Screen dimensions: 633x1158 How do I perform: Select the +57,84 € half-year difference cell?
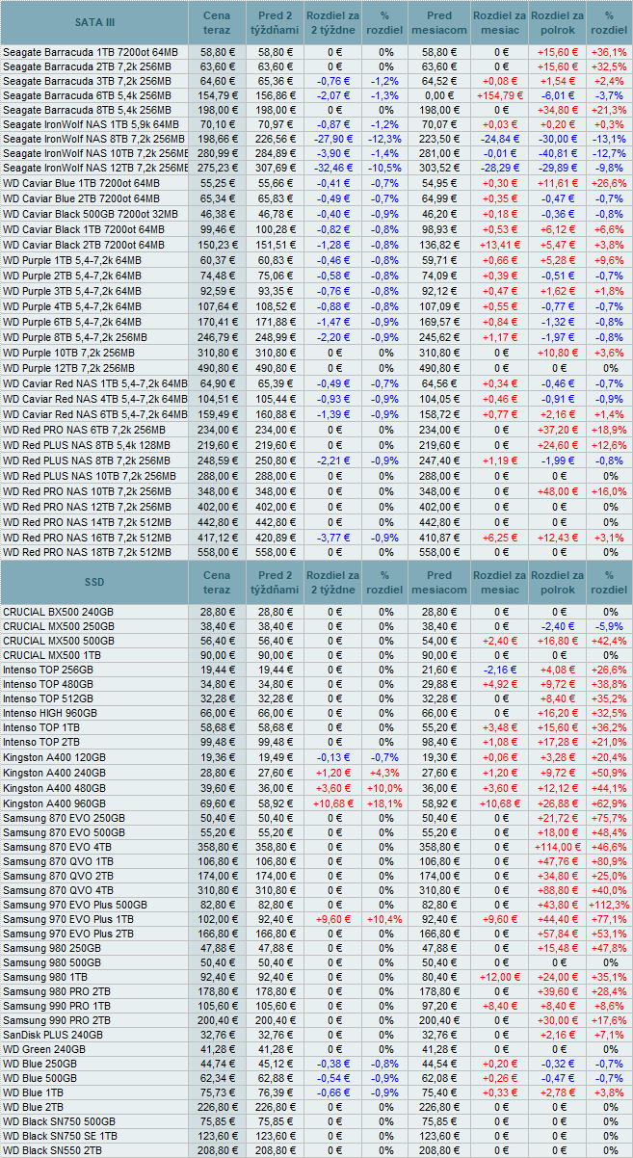[556, 934]
